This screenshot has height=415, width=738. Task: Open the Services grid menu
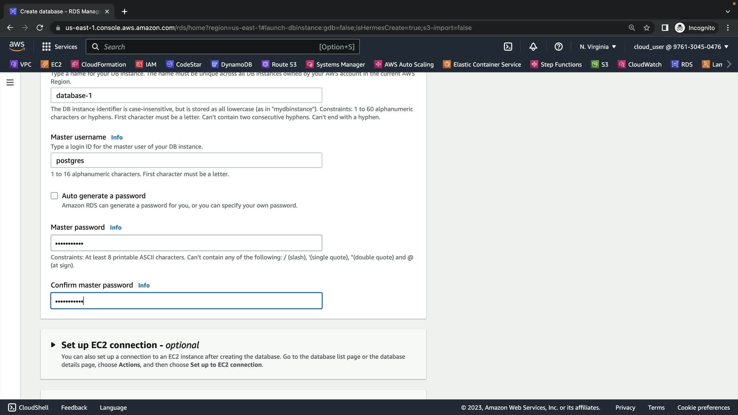pos(60,47)
